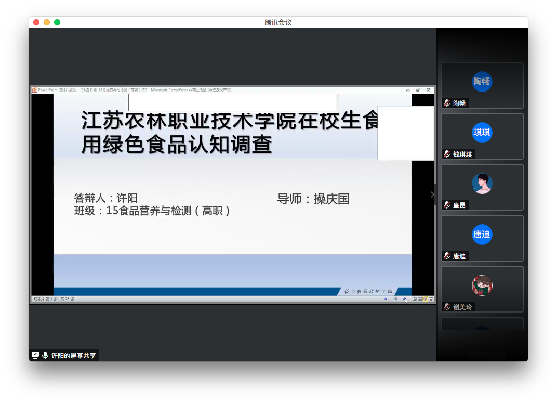This screenshot has width=557, height=403.
Task: Restore the PowerPoint window with the restore button
Action: (418, 90)
